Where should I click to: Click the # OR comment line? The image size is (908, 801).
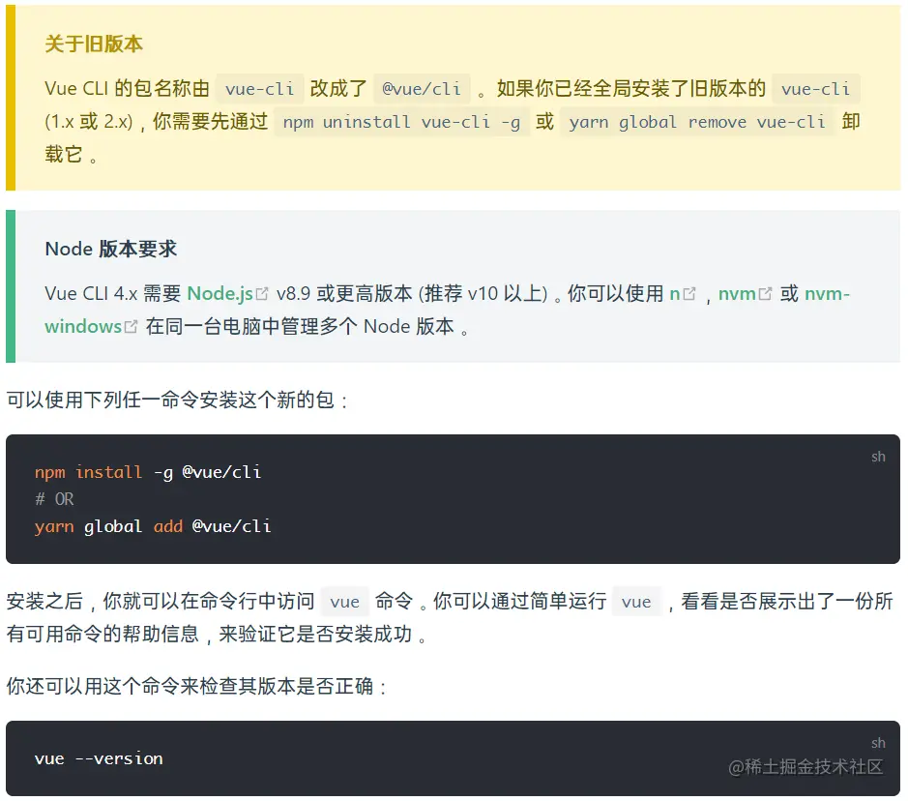tap(54, 499)
